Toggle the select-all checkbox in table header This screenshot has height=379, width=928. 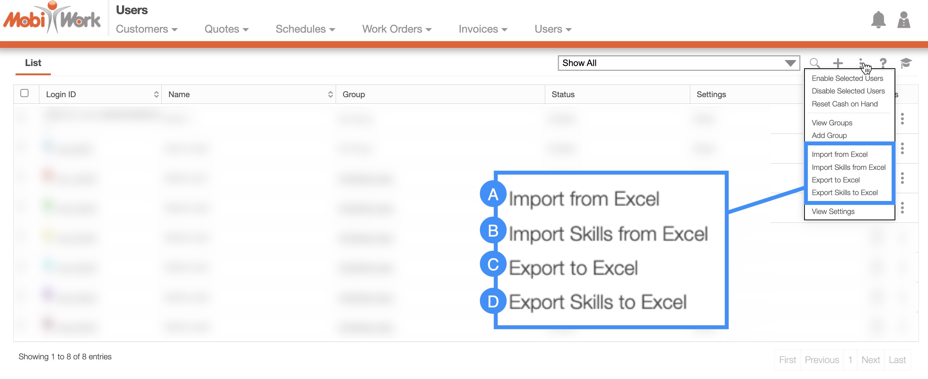click(24, 93)
